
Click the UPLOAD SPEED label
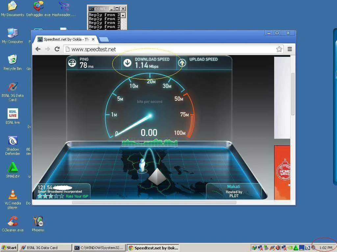coord(203,59)
